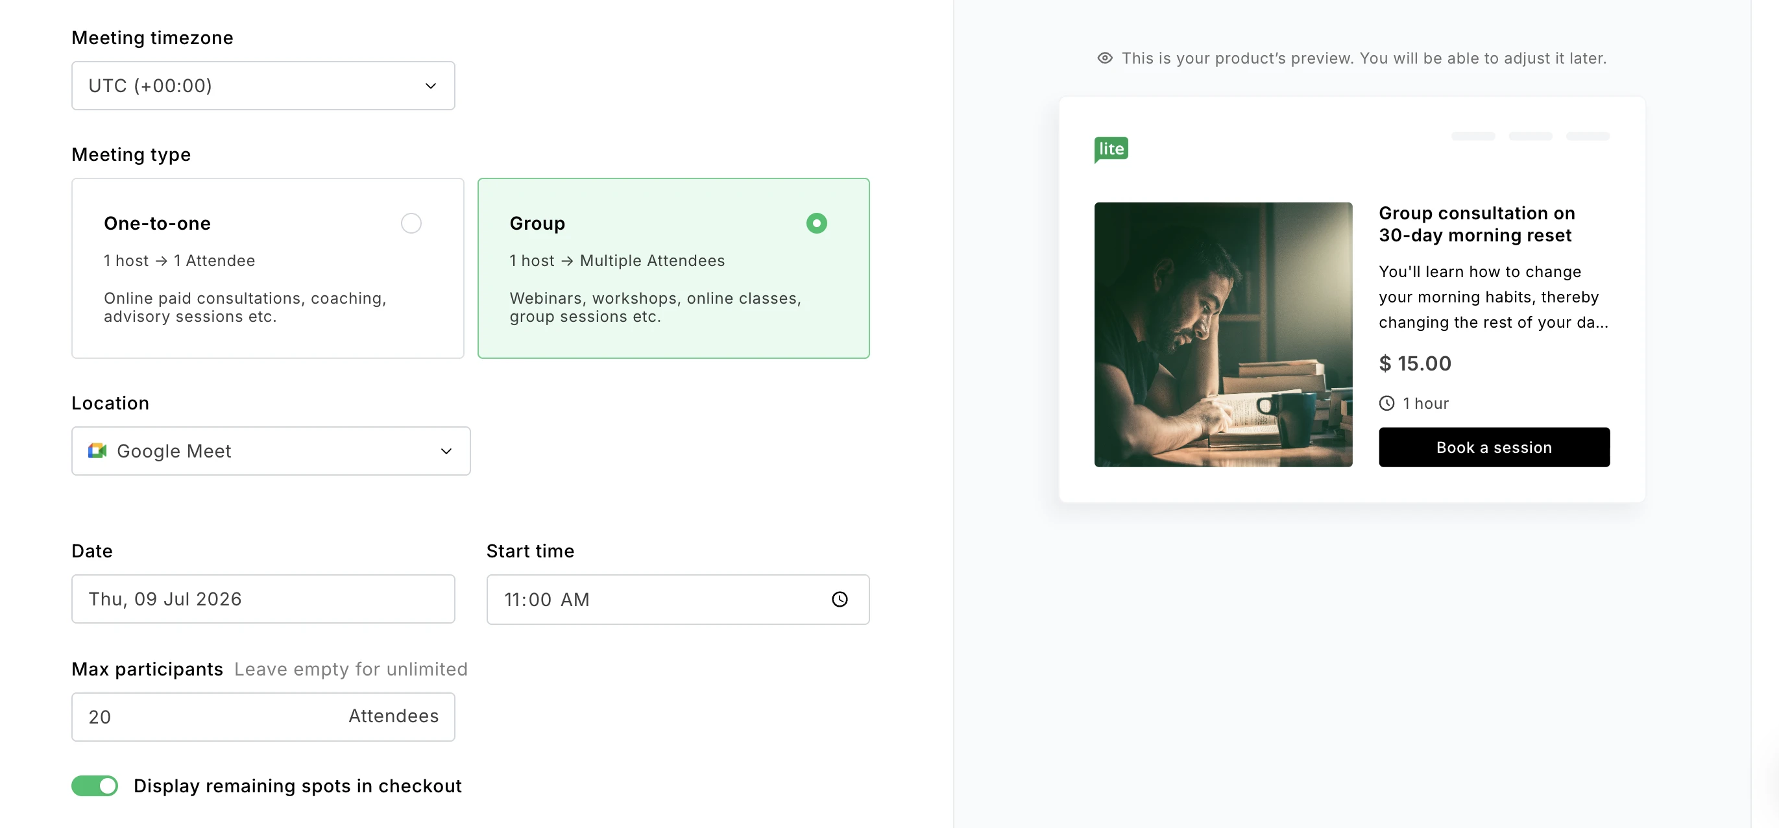Screen dimensions: 1779x828
Task: Open the clock picker in Start time
Action: pos(840,600)
